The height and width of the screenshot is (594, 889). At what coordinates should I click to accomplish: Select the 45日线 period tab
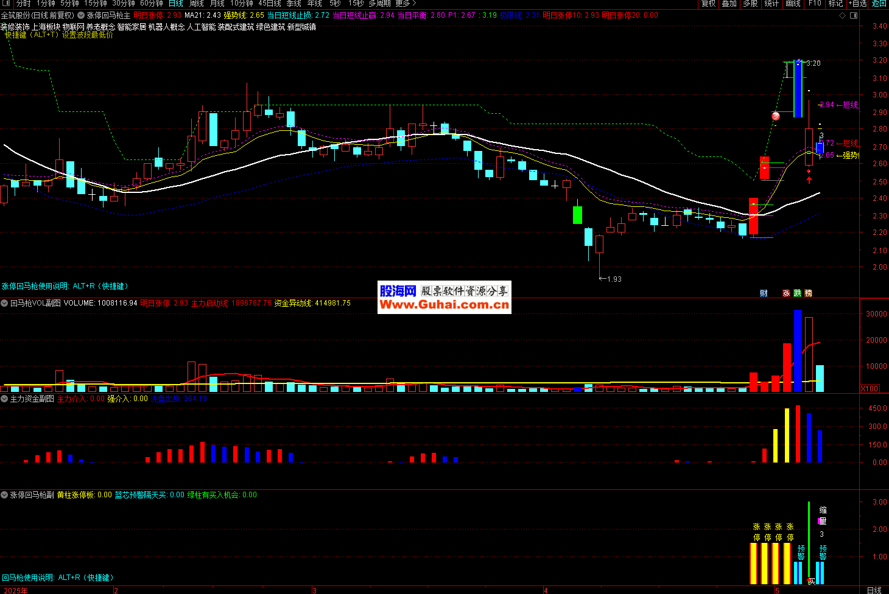270,4
